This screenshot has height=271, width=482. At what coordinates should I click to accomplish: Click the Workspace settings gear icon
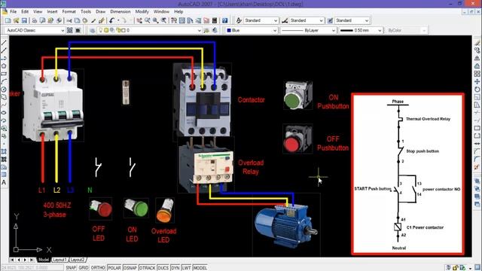coord(70,30)
